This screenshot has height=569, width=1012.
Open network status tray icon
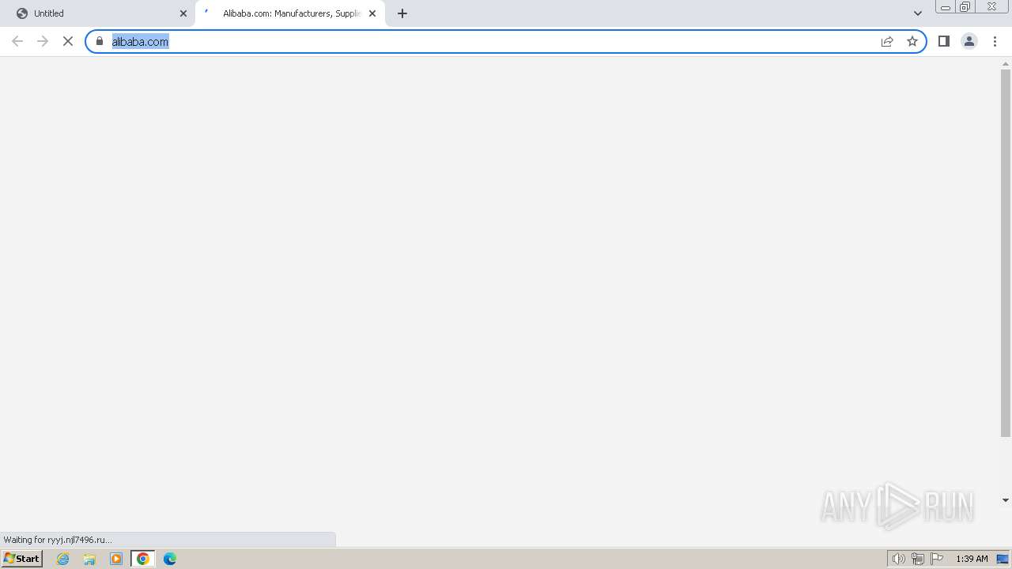click(918, 559)
